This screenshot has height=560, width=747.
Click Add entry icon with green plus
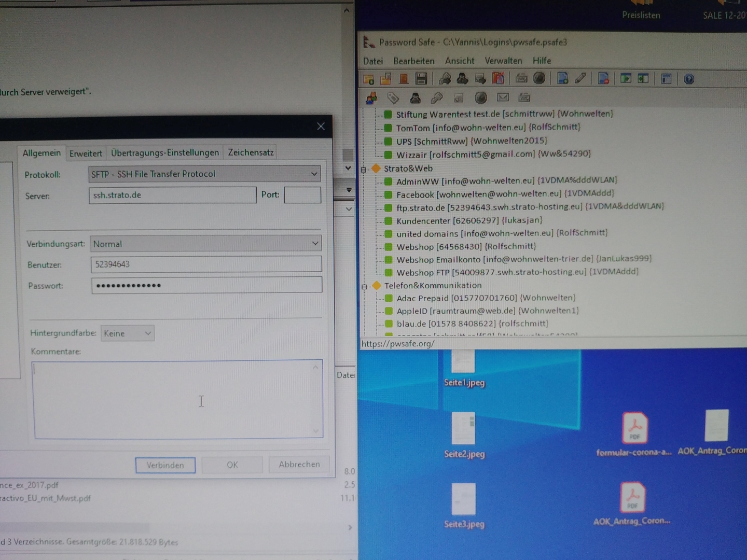tap(563, 79)
